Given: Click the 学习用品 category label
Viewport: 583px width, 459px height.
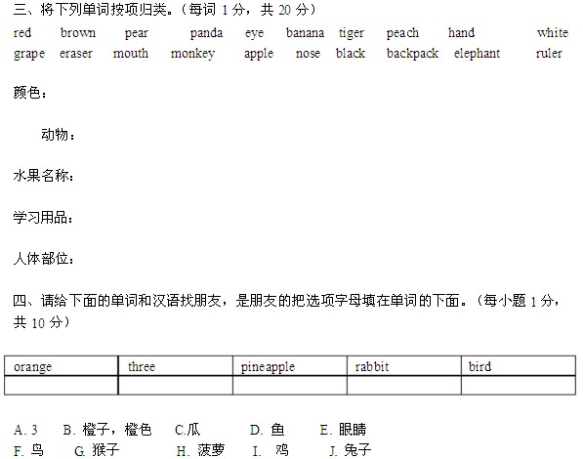Looking at the screenshot, I should (43, 218).
